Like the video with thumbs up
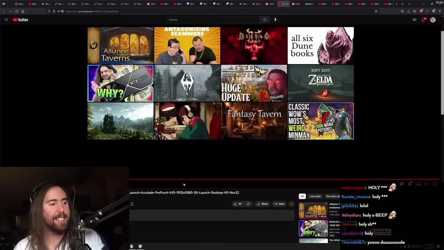The height and width of the screenshot is (250, 444). 238,204
